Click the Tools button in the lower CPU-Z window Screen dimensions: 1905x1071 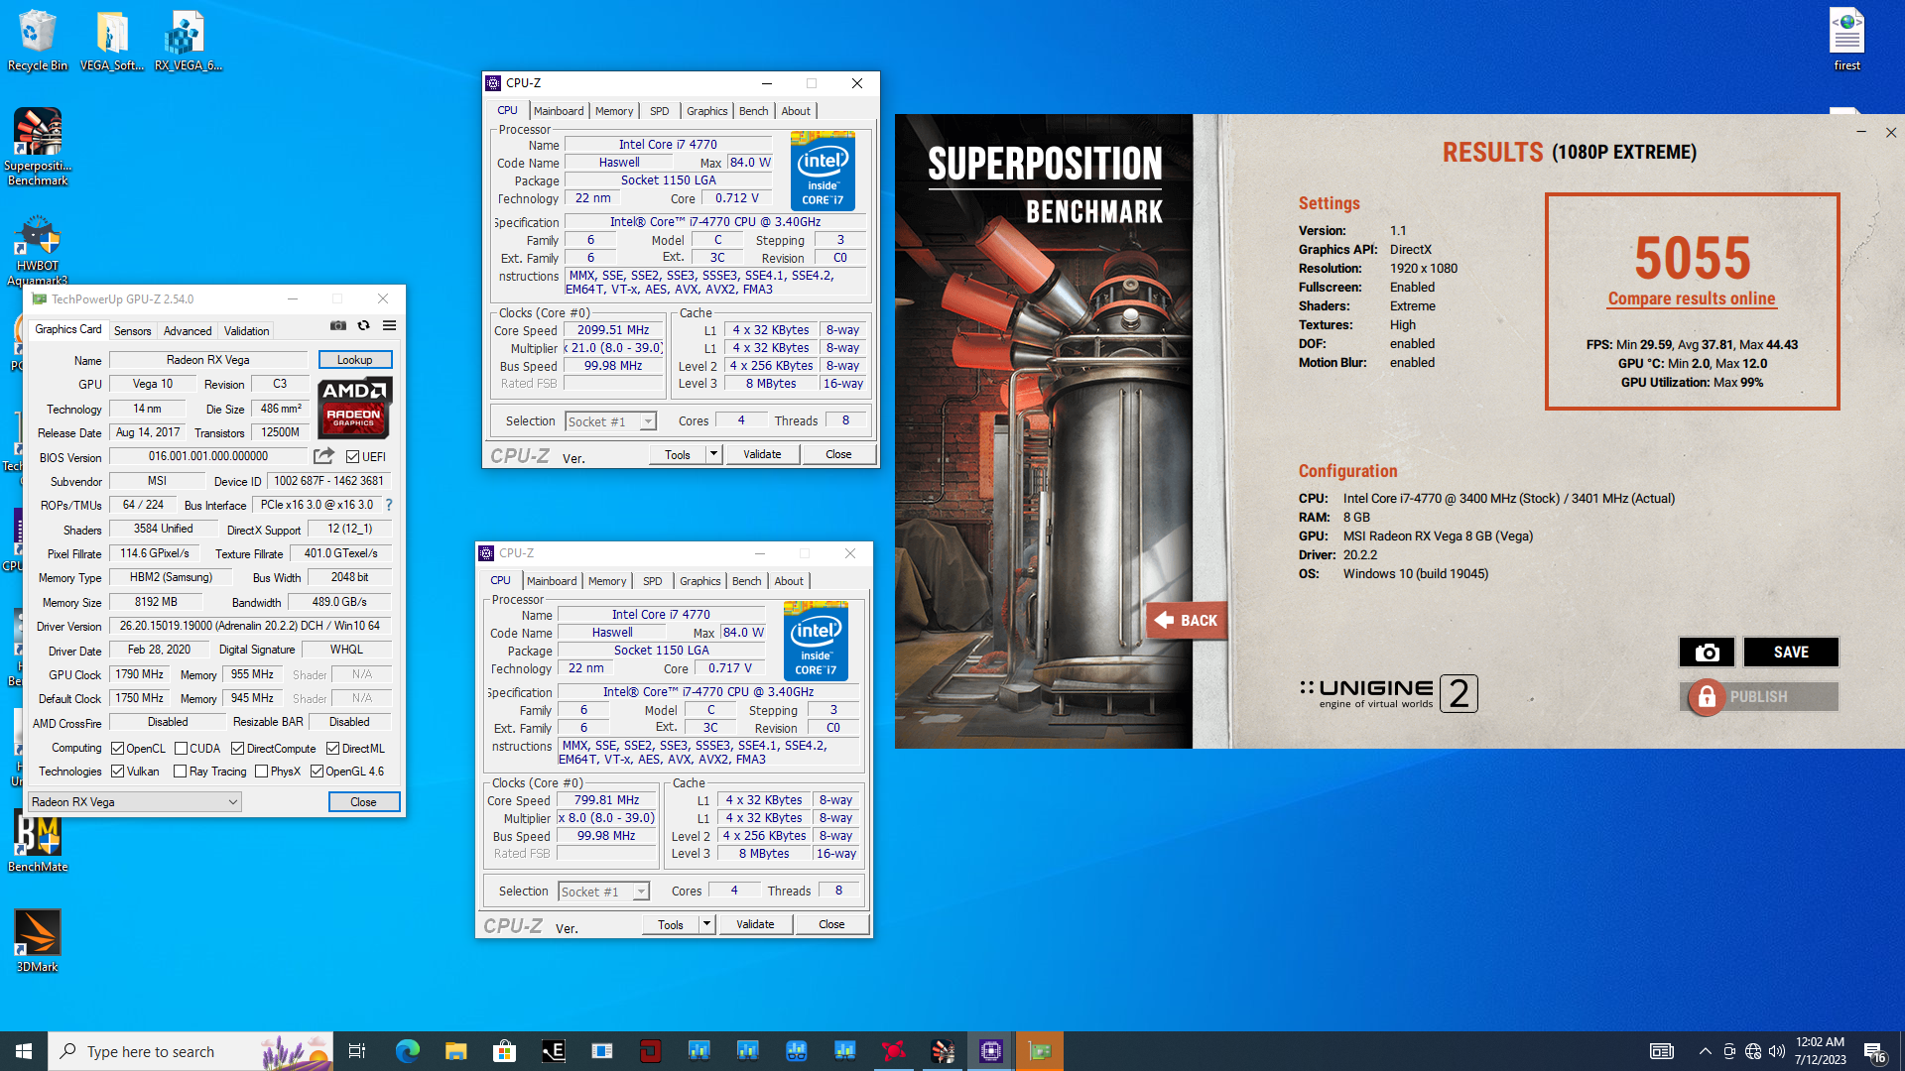671,924
